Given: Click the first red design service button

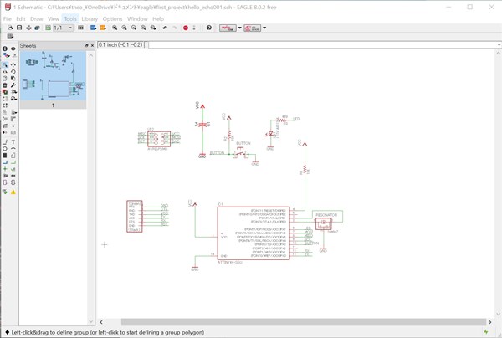Looking at the screenshot, I should point(228,28).
